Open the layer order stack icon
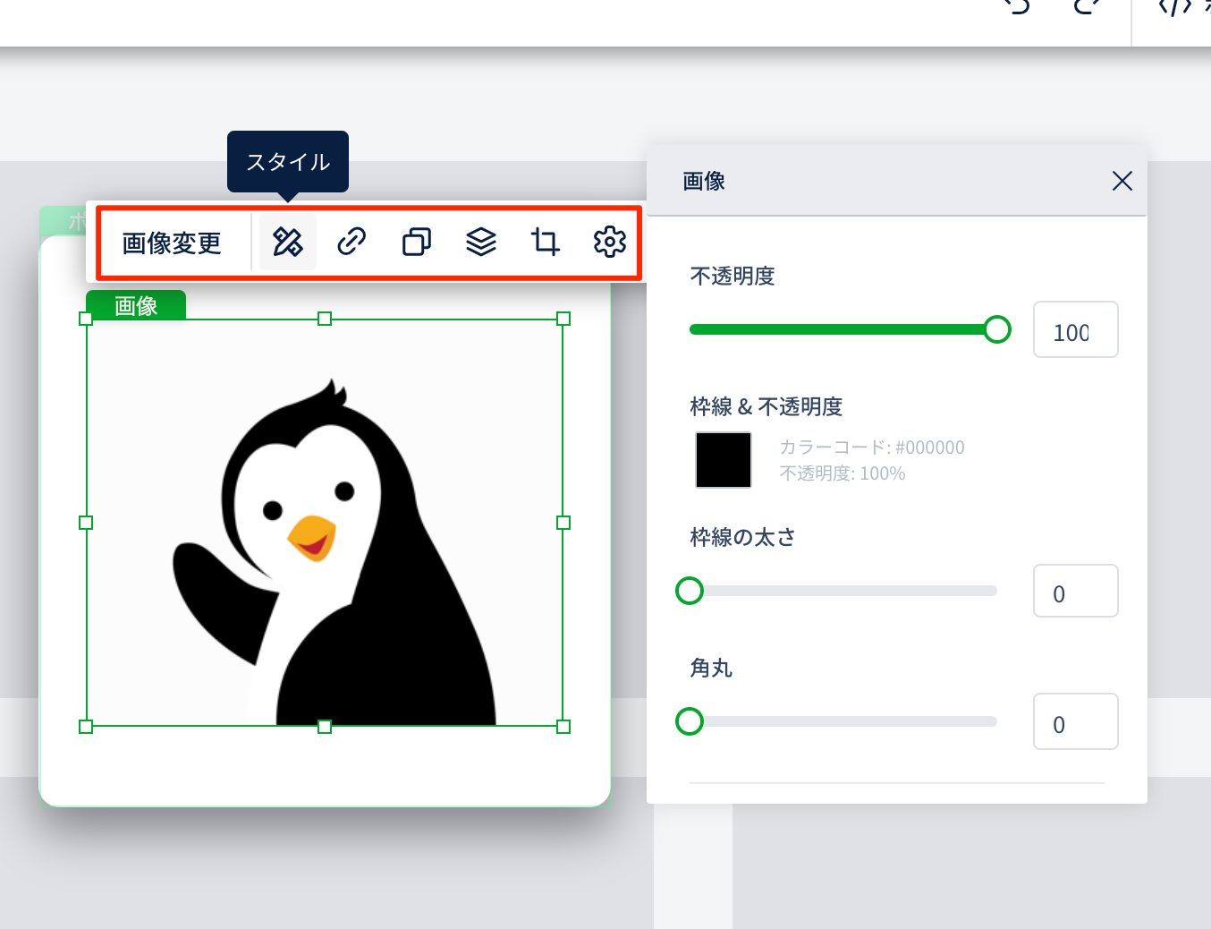This screenshot has width=1211, height=929. click(481, 242)
